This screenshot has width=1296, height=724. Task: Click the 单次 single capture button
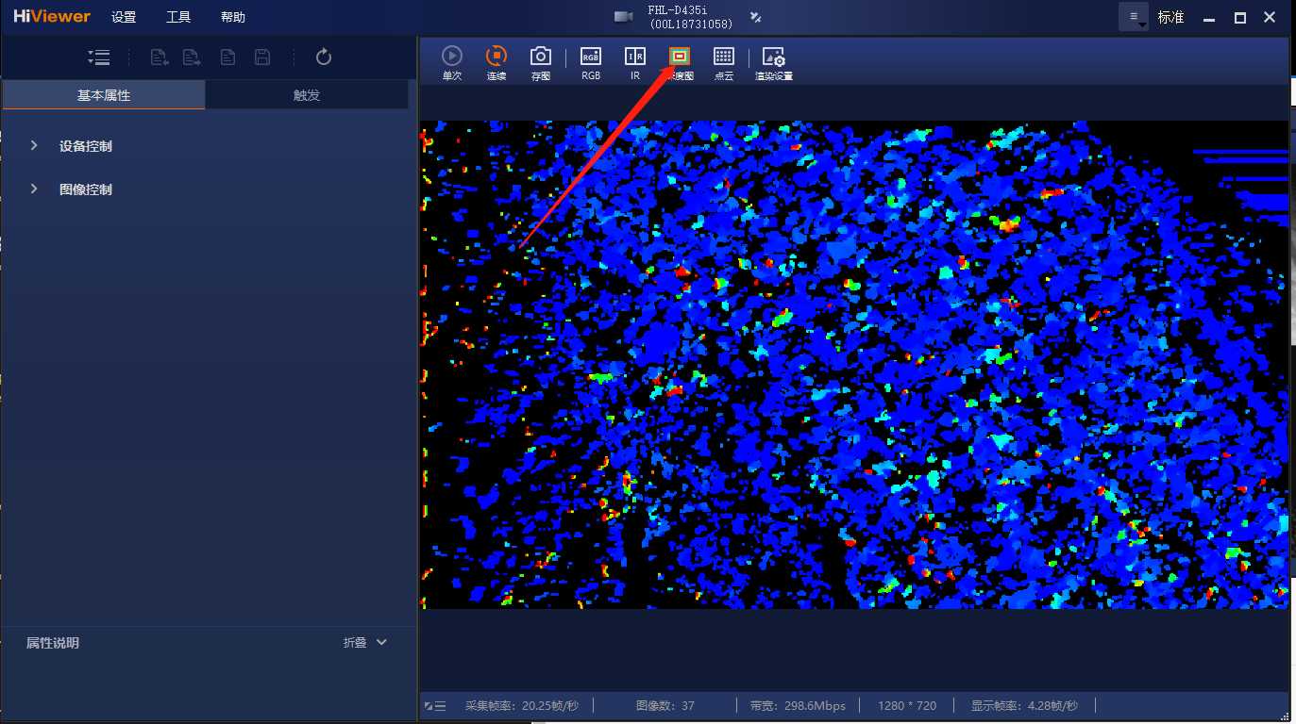(452, 62)
